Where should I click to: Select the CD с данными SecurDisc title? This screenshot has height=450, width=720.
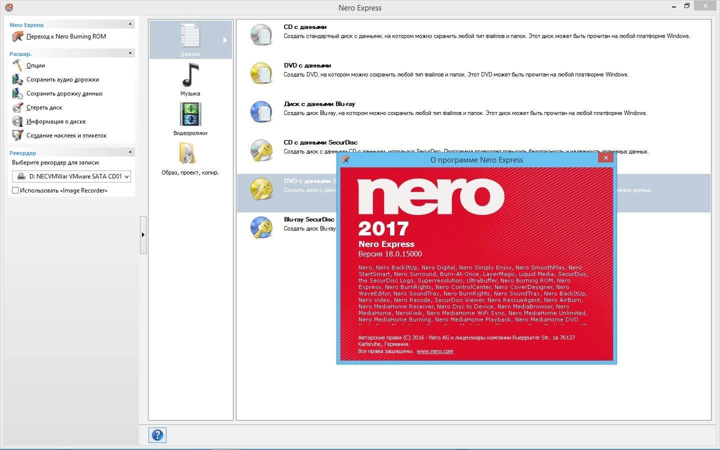pos(320,142)
